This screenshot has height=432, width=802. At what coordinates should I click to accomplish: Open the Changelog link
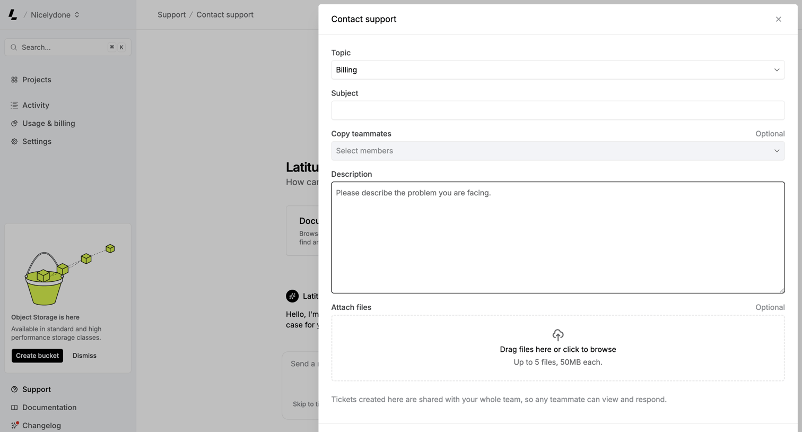(x=41, y=425)
